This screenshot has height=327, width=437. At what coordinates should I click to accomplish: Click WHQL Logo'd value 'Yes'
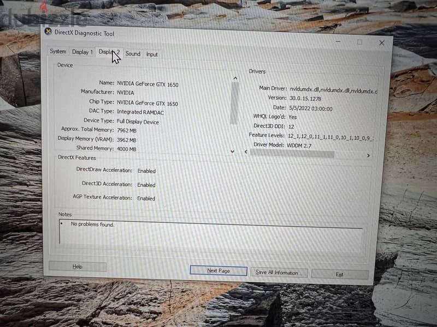coord(293,117)
